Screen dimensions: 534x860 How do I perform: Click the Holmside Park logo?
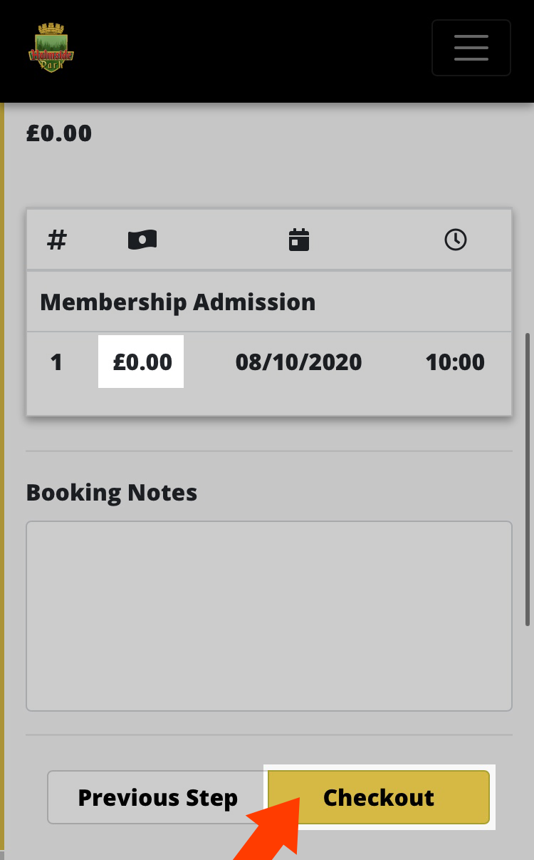coord(51,48)
